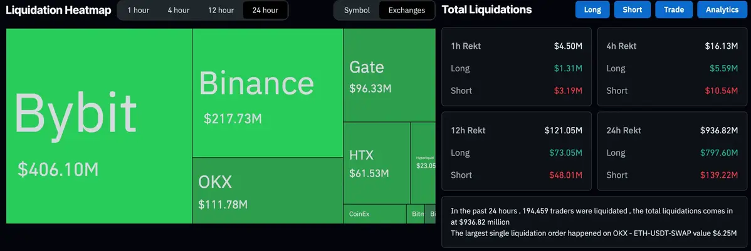751x251 pixels.
Task: Open the Analytics button
Action: pyautogui.click(x=722, y=9)
